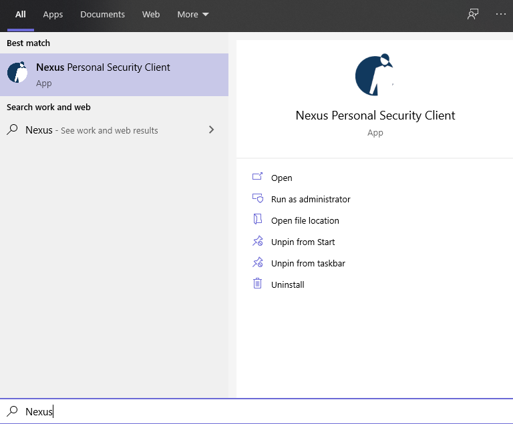Click the Run as administrator shield icon
The image size is (513, 424).
click(x=258, y=199)
